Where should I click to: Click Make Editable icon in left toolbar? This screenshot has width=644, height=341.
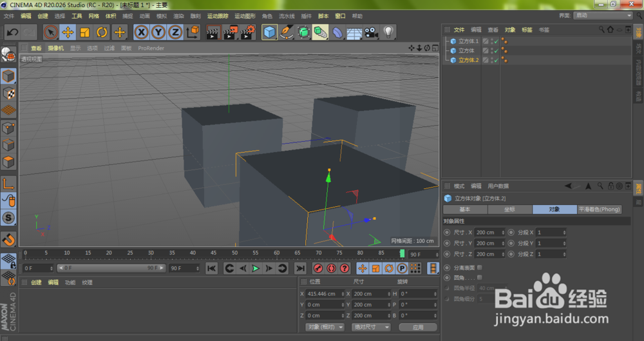[x=8, y=55]
